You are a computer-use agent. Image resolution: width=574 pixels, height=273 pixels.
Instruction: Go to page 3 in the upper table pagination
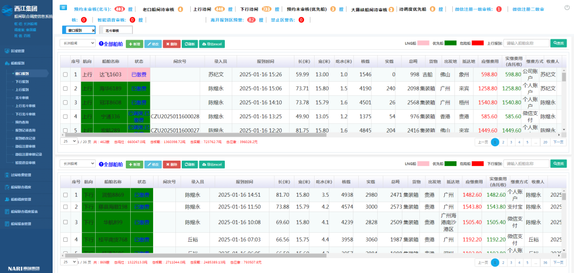[511, 142]
